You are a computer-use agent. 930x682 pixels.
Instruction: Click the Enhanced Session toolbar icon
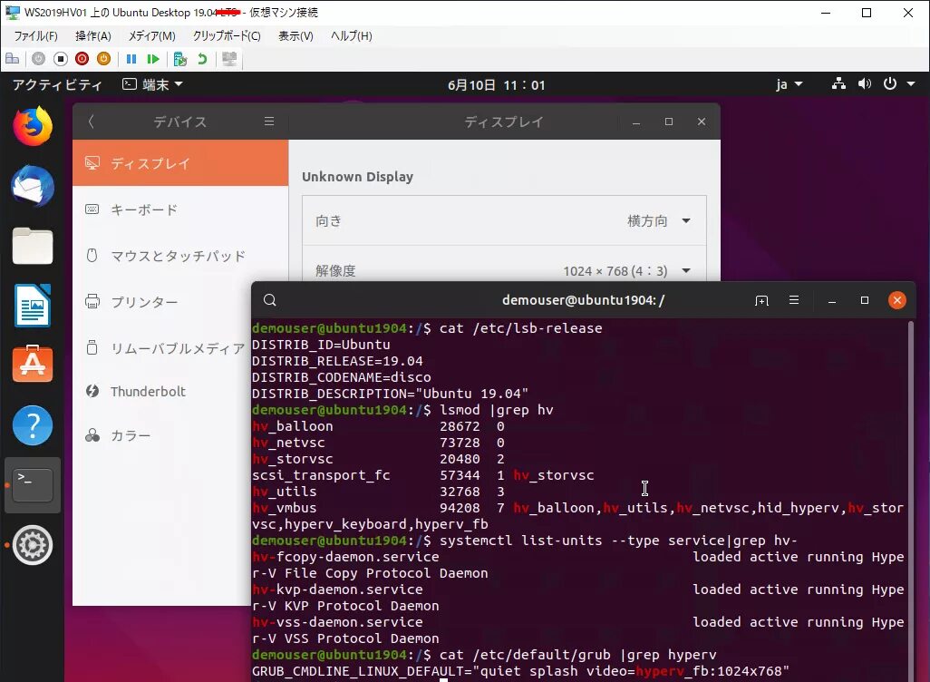coord(229,59)
